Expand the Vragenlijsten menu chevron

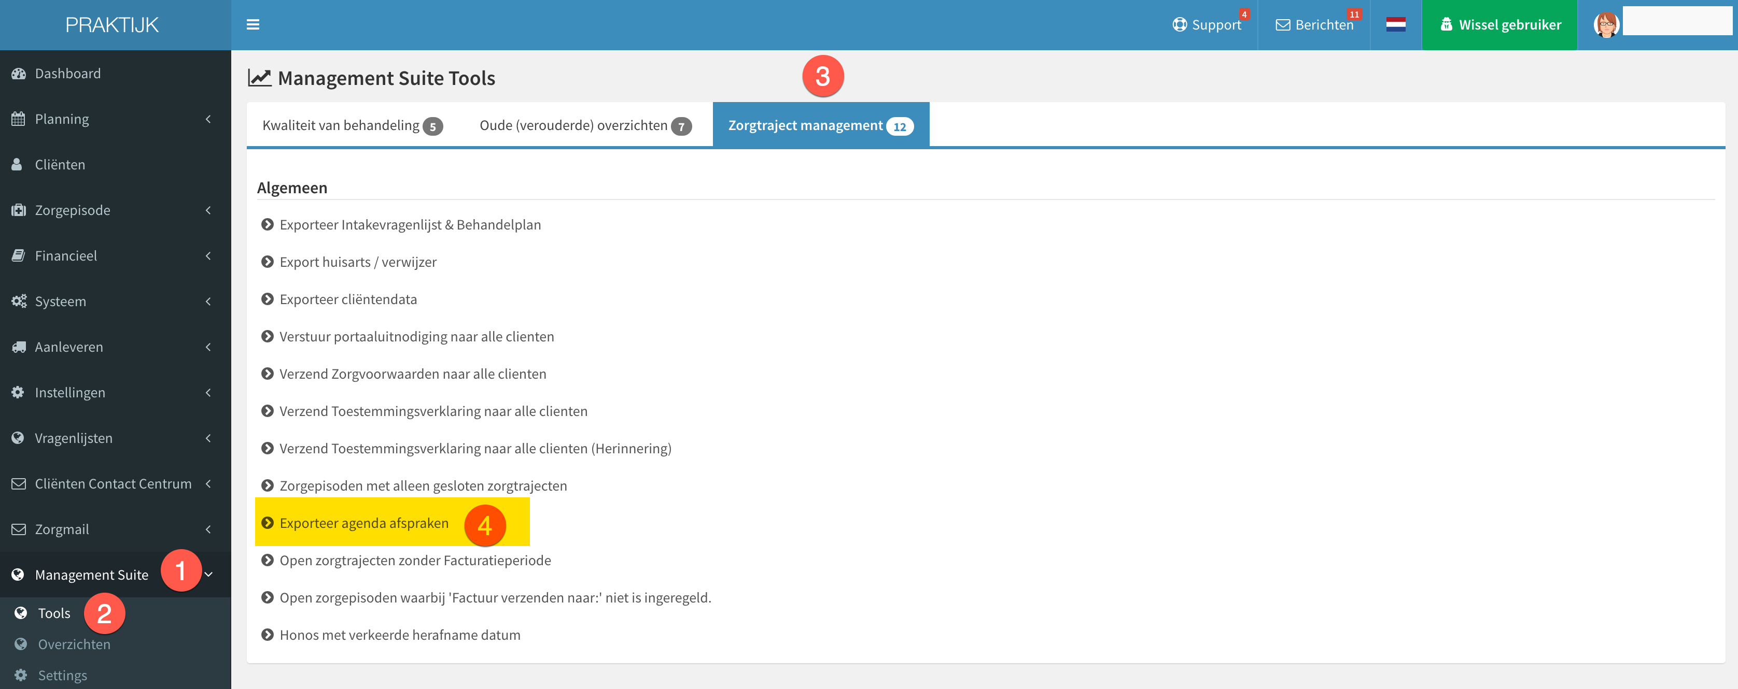[x=208, y=438]
